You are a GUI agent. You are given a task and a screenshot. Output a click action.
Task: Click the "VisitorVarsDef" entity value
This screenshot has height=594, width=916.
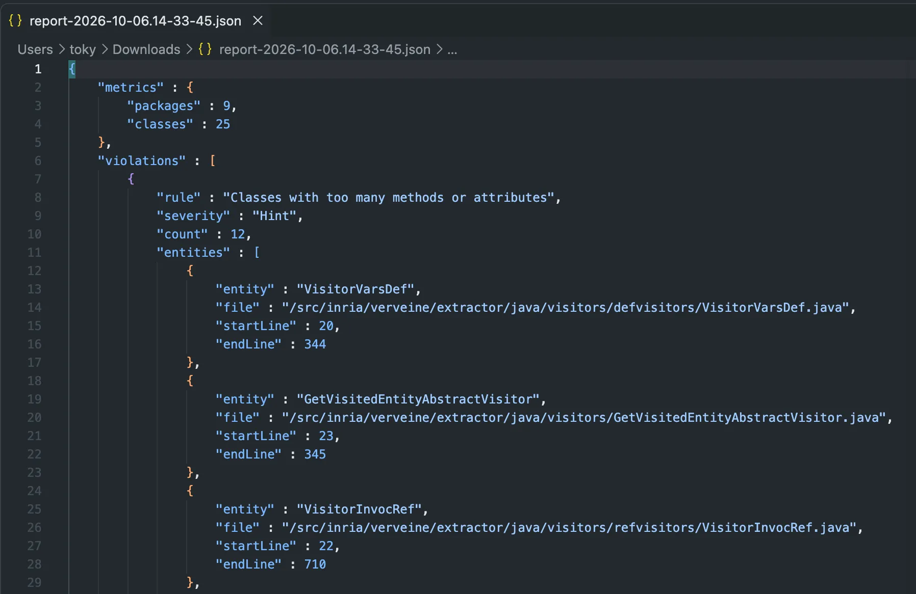[x=355, y=289]
